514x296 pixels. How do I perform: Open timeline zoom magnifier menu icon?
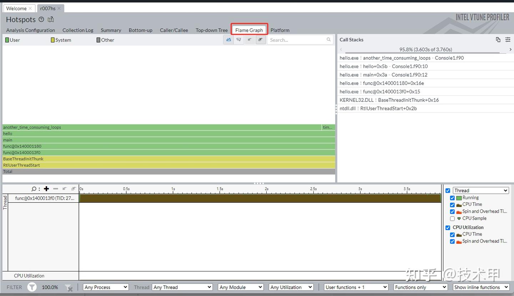(34, 189)
